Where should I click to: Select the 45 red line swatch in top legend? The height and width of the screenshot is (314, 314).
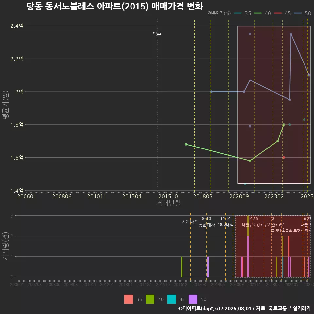(278, 13)
